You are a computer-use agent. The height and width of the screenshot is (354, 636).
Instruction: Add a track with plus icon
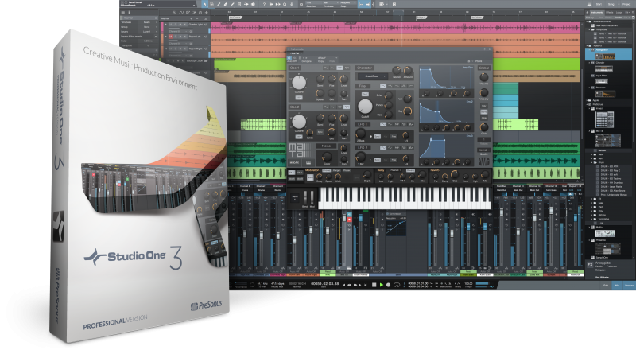coord(207,13)
